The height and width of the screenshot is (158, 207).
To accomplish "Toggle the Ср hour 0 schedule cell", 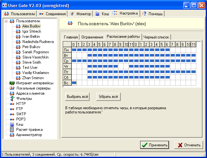I will point(74,61).
